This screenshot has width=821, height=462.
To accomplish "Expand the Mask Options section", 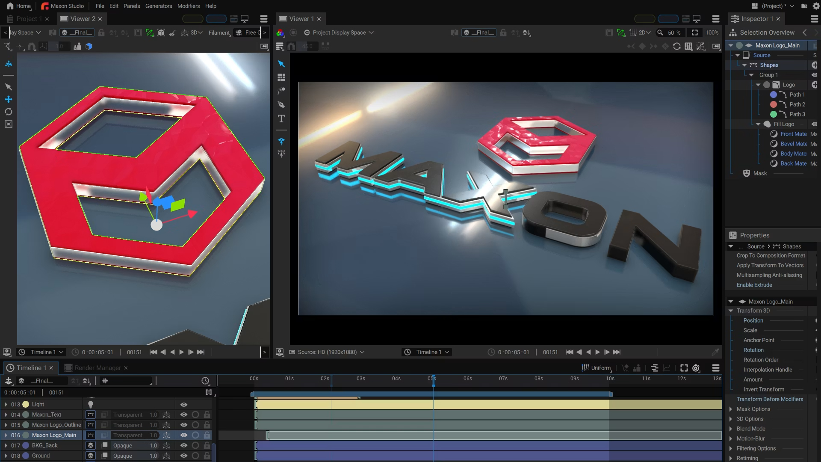I will [731, 409].
